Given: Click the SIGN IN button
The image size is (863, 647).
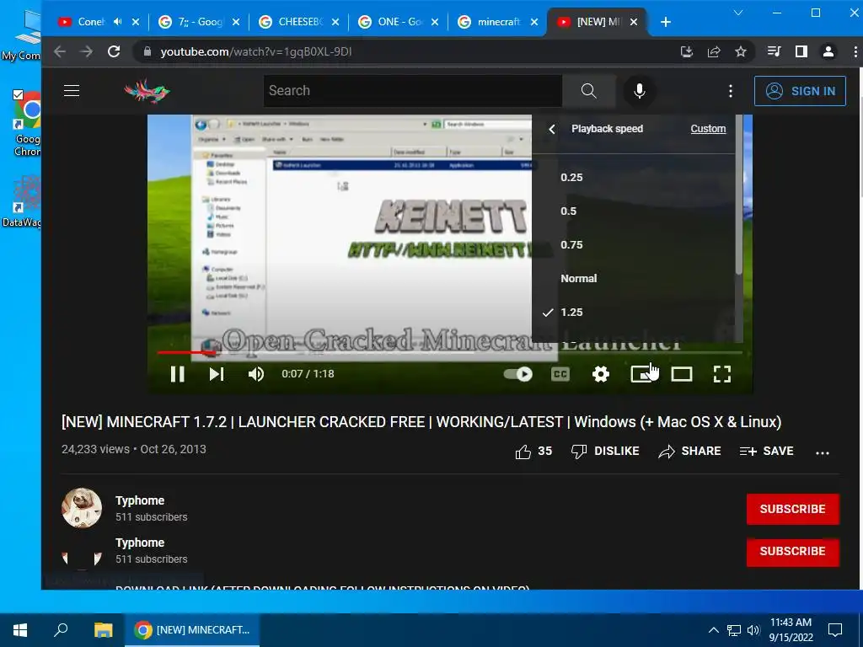Looking at the screenshot, I should (x=800, y=91).
